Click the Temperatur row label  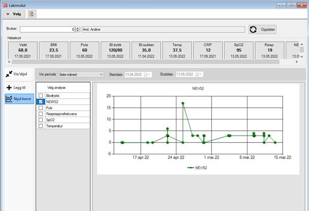(x=54, y=126)
